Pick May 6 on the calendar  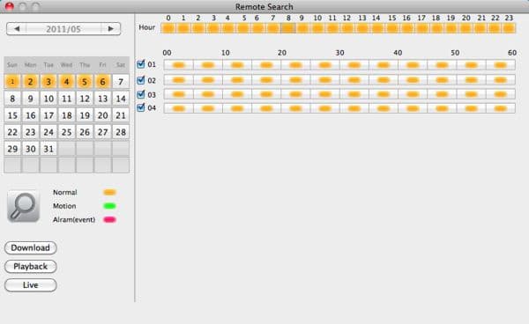point(102,82)
